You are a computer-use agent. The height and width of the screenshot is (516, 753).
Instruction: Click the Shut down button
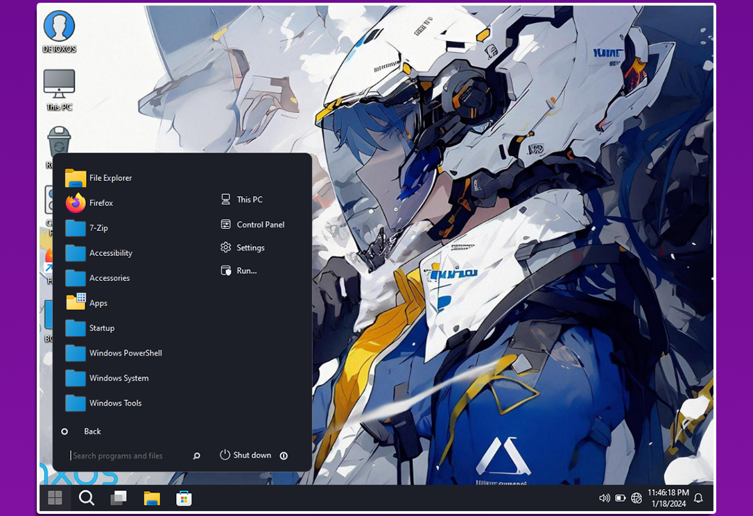(x=246, y=455)
